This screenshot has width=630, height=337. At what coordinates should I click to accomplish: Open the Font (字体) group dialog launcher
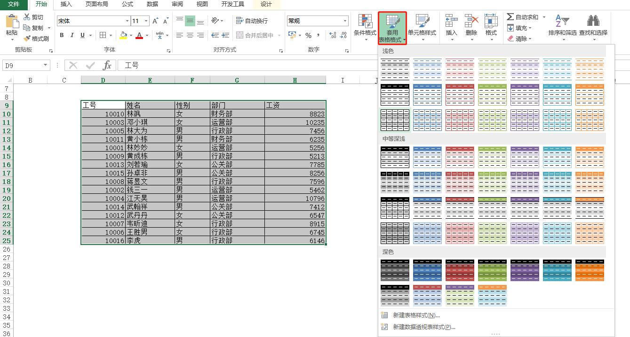pyautogui.click(x=169, y=50)
